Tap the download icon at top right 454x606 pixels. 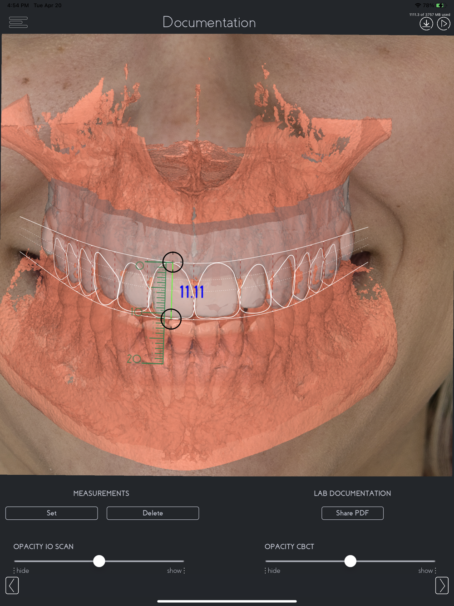[x=426, y=24]
